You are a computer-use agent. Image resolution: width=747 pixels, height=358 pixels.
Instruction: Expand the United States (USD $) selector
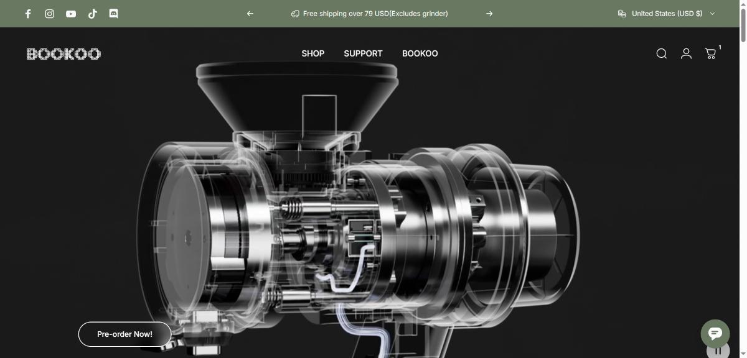coord(666,14)
